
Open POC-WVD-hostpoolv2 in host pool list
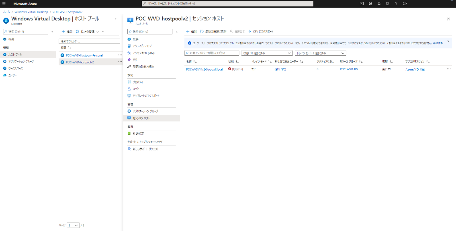(80, 62)
